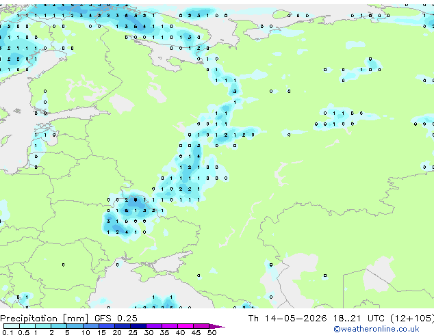
Task: Click the legend label '0.1'
Action: 8,332
